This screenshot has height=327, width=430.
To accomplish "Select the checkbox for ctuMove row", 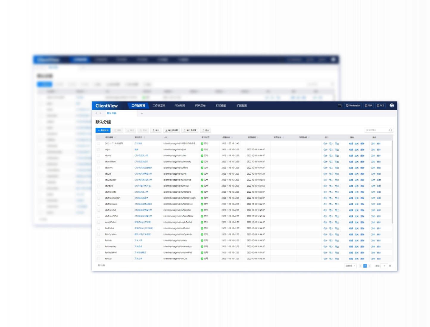I will pyautogui.click(x=99, y=168).
